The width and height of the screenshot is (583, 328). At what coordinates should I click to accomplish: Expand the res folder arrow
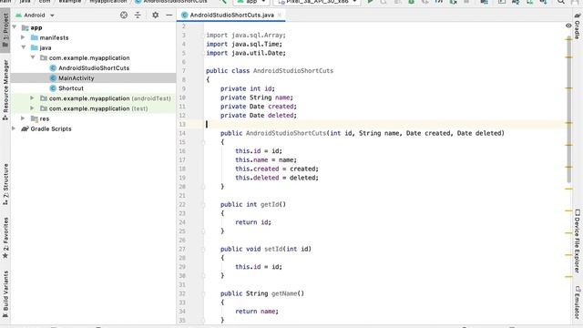(x=23, y=118)
